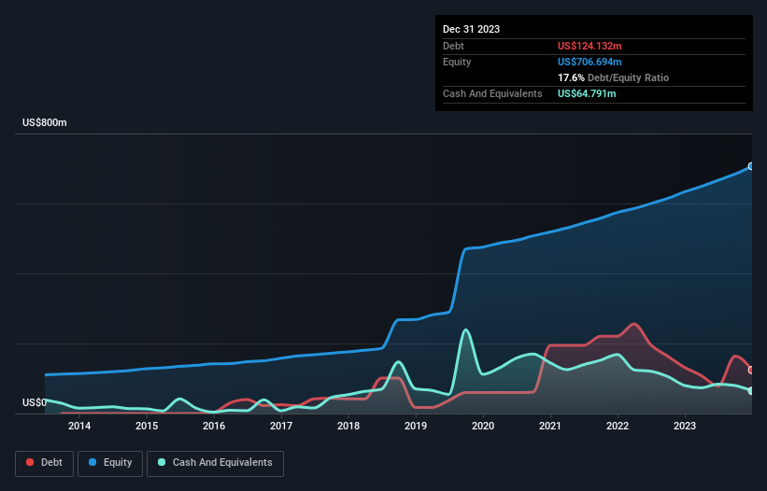
Task: Click the 2015 x-axis label
Action: [147, 426]
